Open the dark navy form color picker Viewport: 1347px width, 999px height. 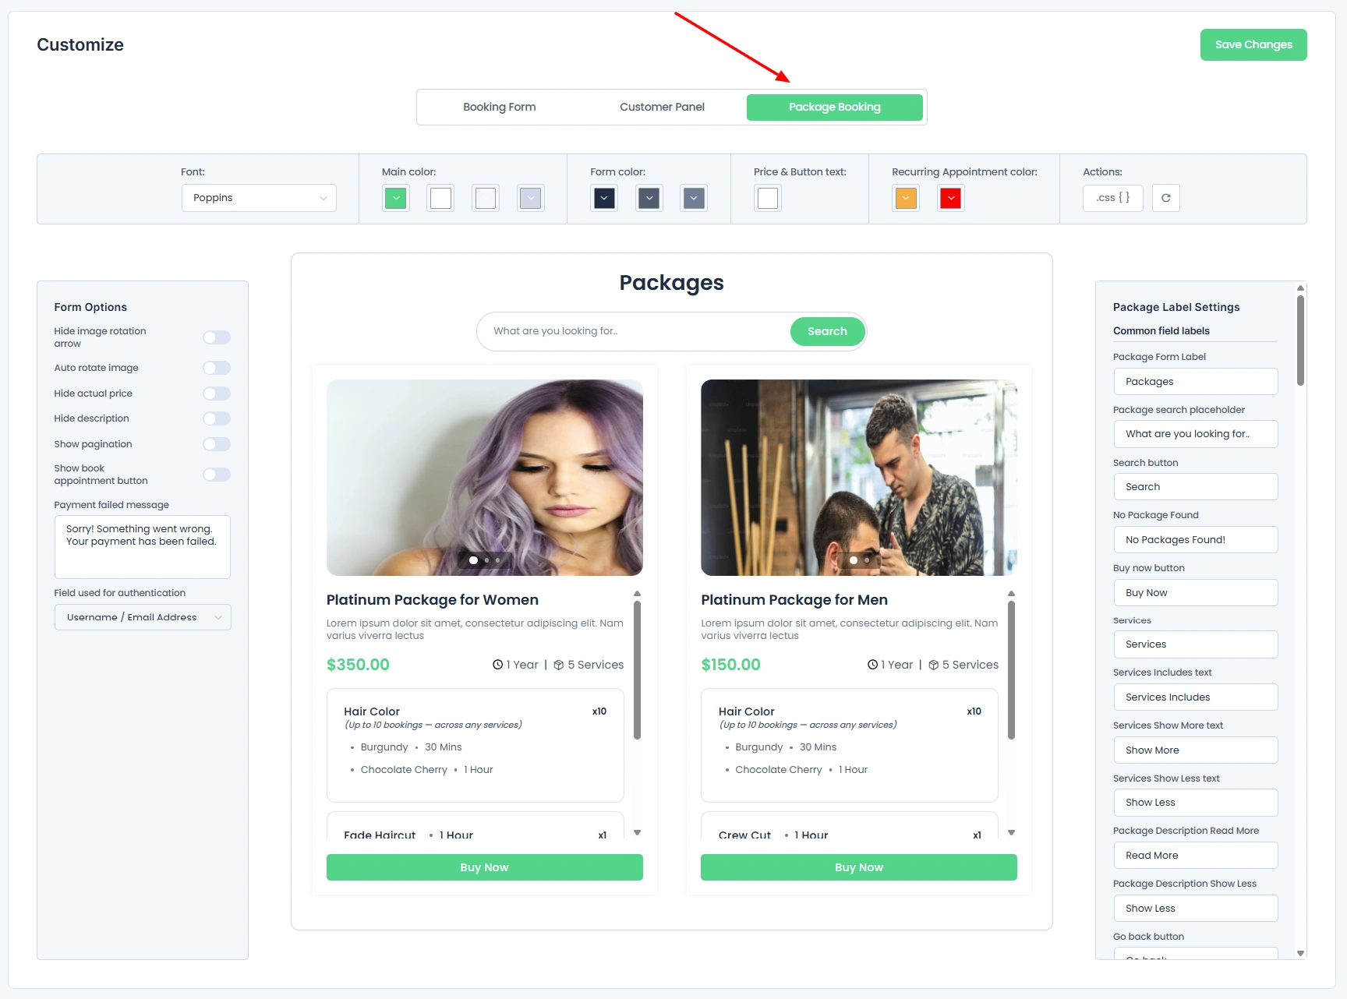click(604, 198)
